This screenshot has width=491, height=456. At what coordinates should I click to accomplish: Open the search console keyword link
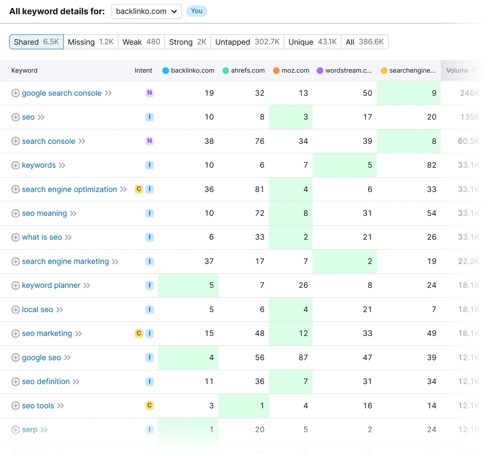tap(49, 141)
